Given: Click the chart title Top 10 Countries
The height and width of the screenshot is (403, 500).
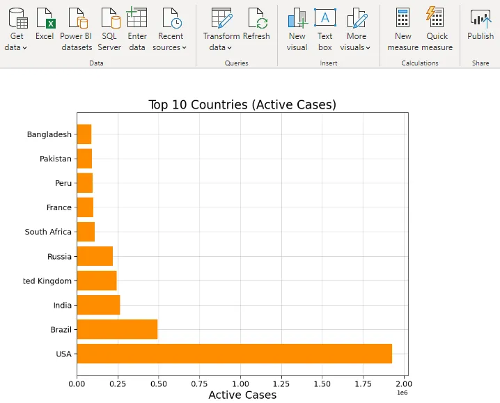Looking at the screenshot, I should [242, 104].
